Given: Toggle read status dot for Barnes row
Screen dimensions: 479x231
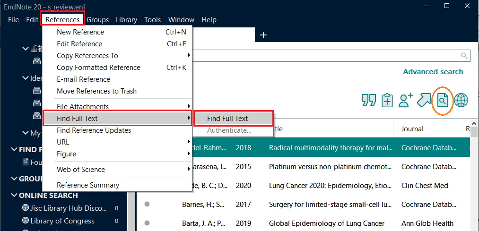Looking at the screenshot, I should (x=147, y=205).
